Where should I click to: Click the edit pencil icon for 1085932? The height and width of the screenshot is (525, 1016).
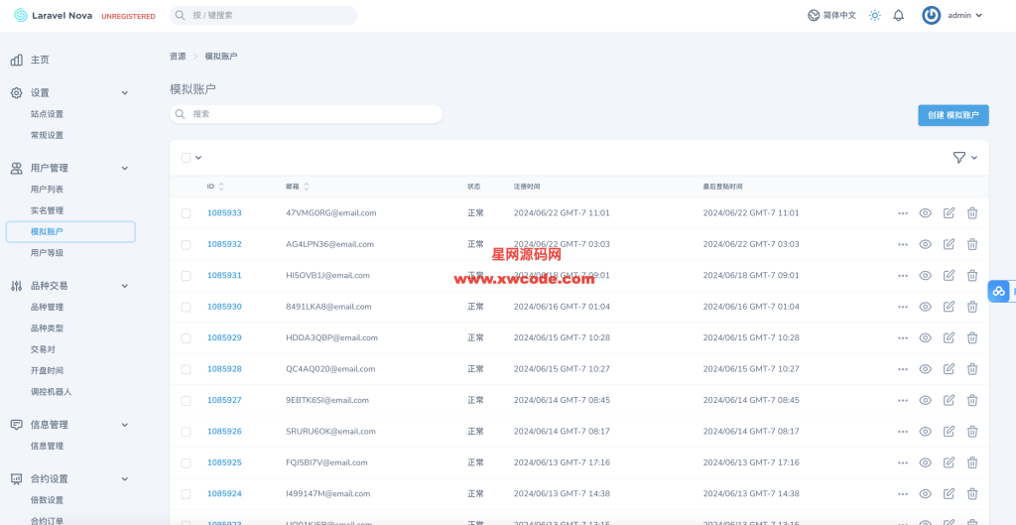pos(949,244)
